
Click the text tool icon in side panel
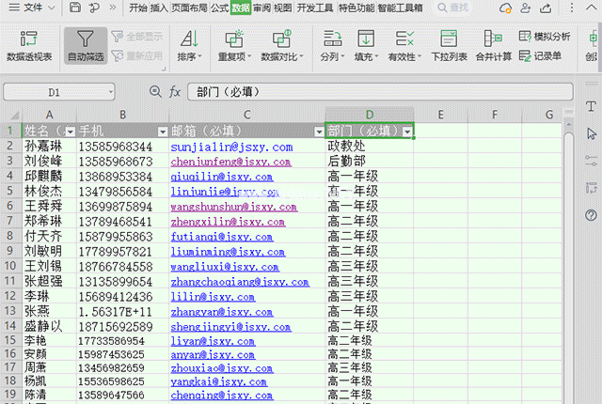click(592, 106)
